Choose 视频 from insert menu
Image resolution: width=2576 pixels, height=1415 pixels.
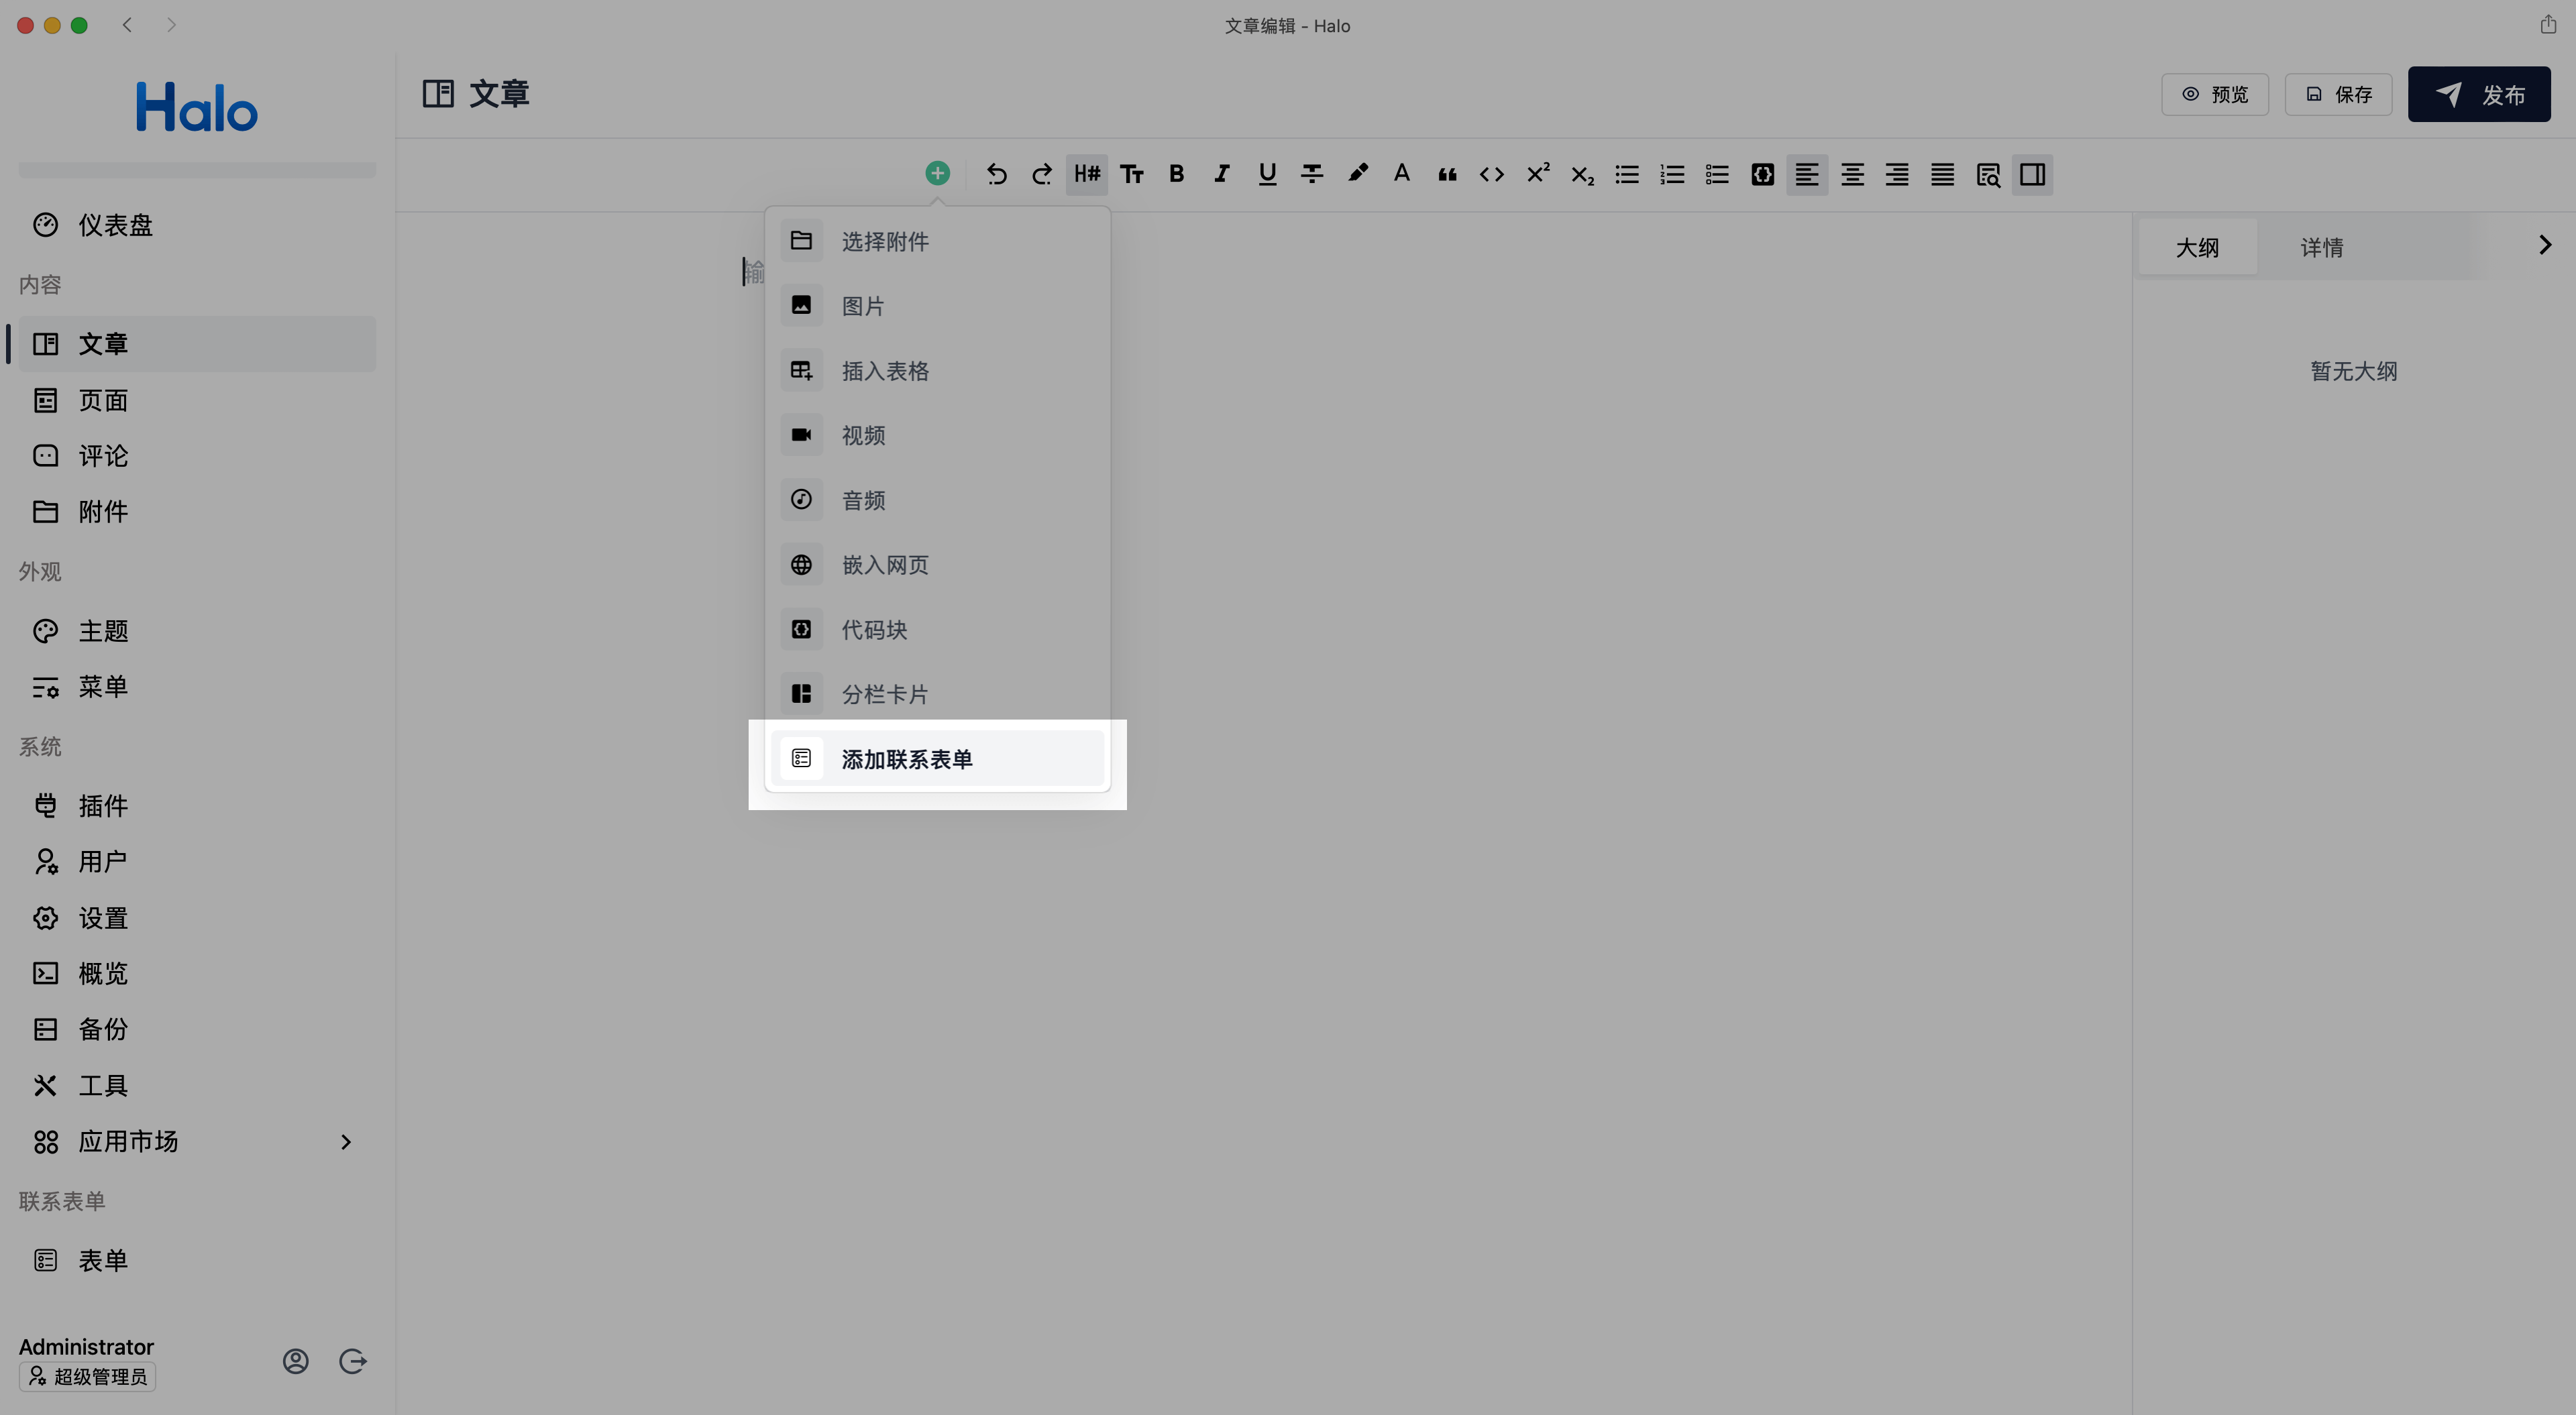(x=937, y=435)
